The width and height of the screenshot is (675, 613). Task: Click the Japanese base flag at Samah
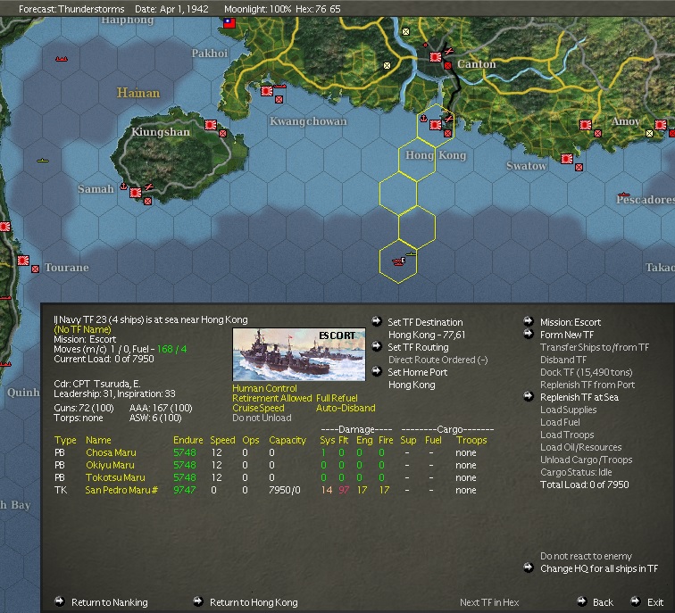[136, 193]
